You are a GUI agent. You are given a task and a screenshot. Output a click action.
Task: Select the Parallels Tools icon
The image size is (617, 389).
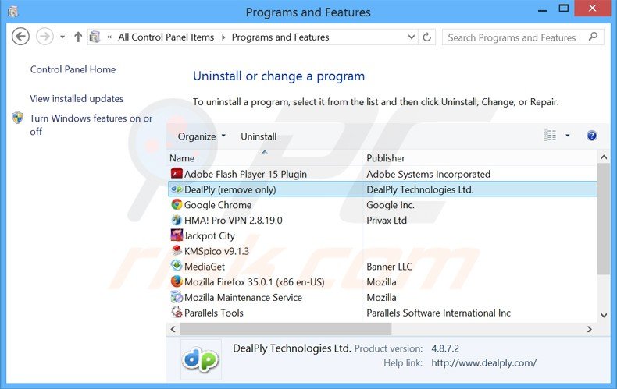(177, 312)
